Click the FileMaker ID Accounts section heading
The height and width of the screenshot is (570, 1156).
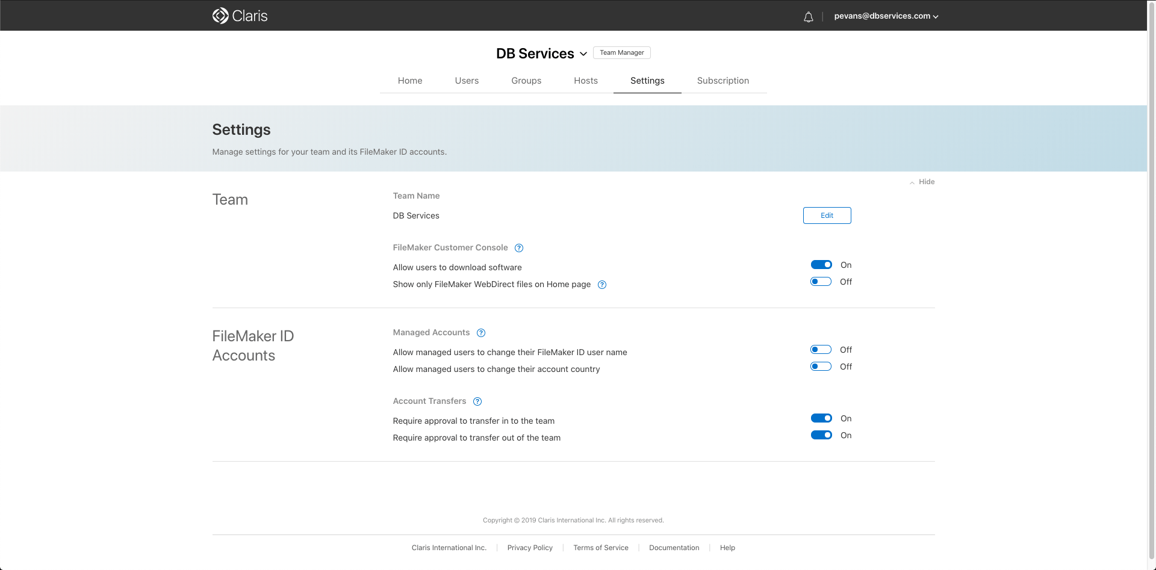(253, 345)
